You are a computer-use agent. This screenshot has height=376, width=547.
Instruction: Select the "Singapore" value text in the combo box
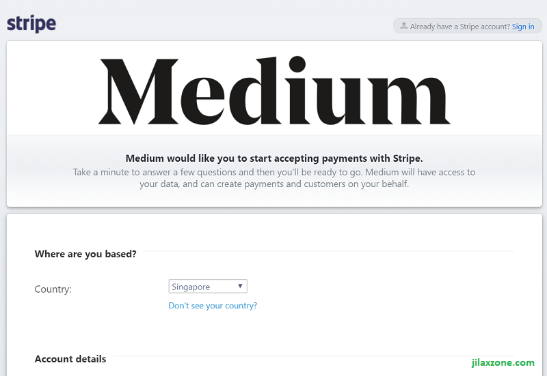click(x=191, y=287)
